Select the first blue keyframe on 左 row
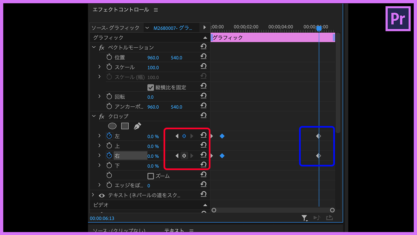Viewport: 417px width, 235px height. [222, 136]
